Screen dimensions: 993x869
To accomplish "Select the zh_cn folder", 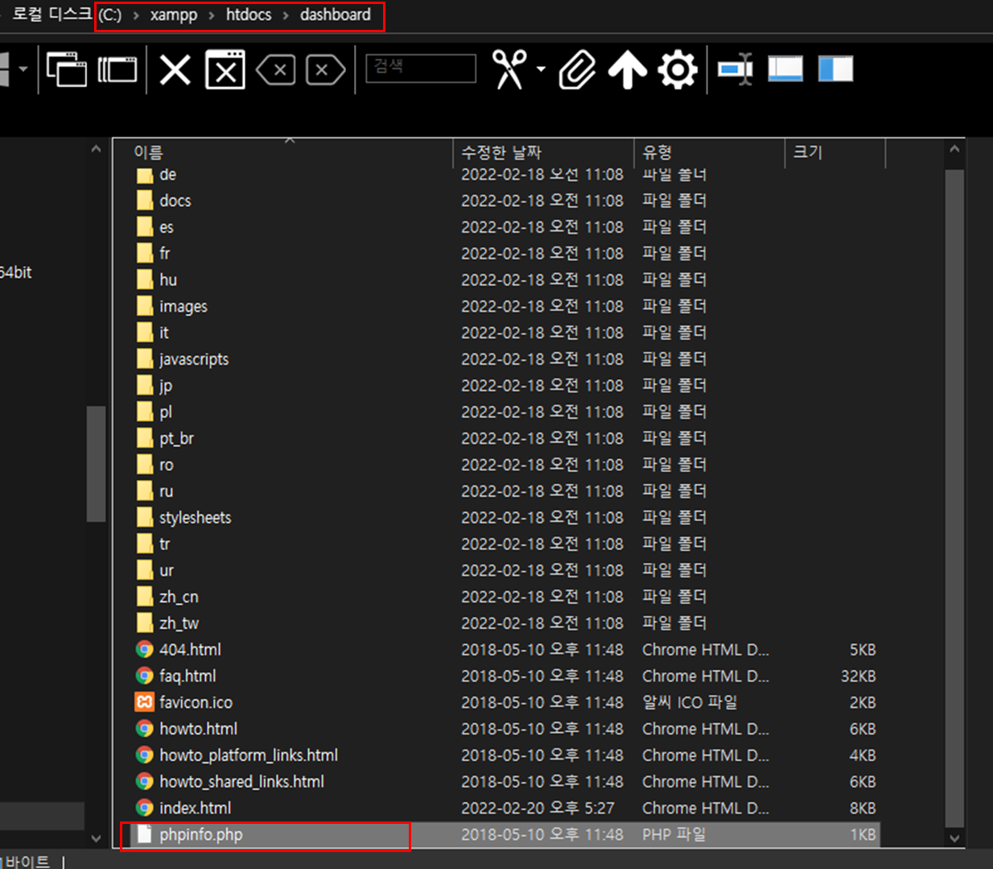I will (179, 597).
